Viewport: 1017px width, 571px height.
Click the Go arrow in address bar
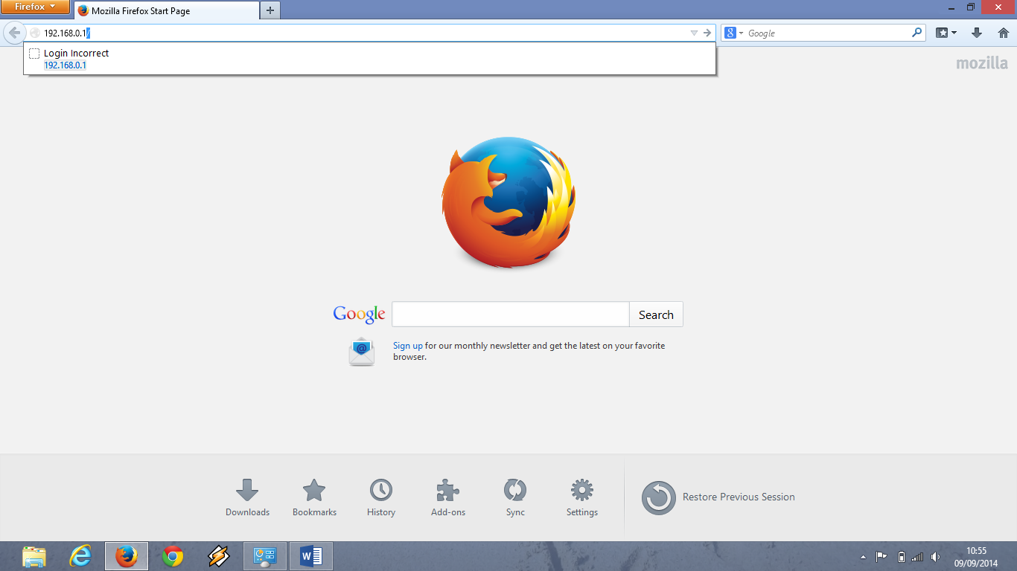(707, 33)
